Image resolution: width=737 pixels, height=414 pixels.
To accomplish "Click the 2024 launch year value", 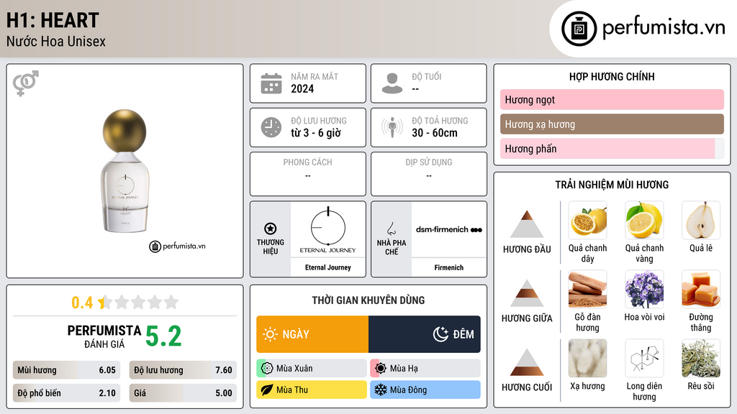I will [302, 88].
